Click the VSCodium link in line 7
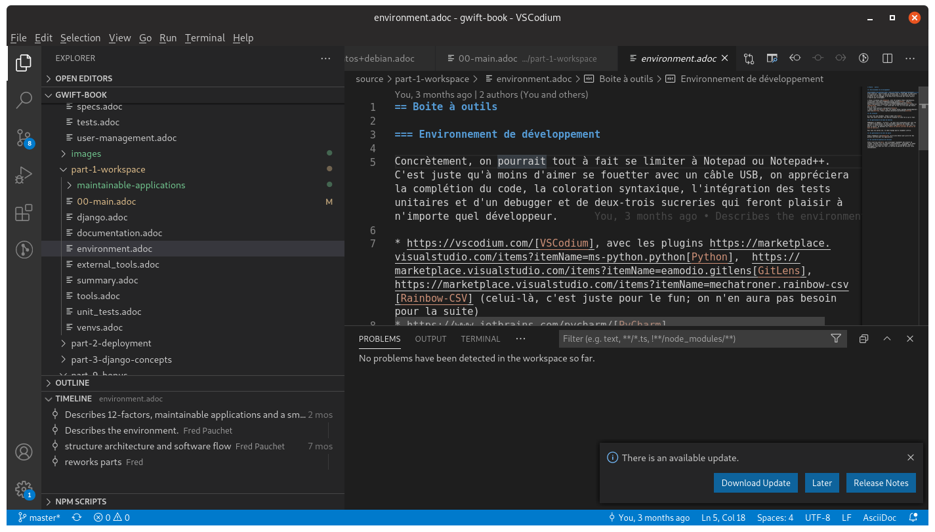The image size is (935, 532). pyautogui.click(x=564, y=243)
